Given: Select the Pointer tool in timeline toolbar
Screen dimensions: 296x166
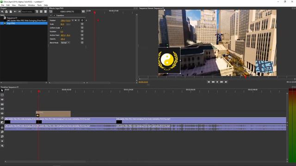Looking at the screenshot, I should [x=2, y=90].
